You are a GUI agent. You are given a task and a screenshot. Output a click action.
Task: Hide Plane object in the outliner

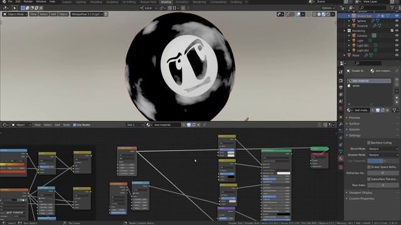397,55
